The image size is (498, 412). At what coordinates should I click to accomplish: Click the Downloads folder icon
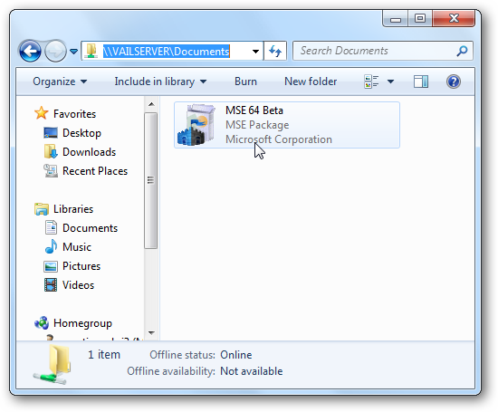(x=51, y=151)
